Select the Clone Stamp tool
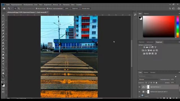180x101 pixels. pos(3,43)
